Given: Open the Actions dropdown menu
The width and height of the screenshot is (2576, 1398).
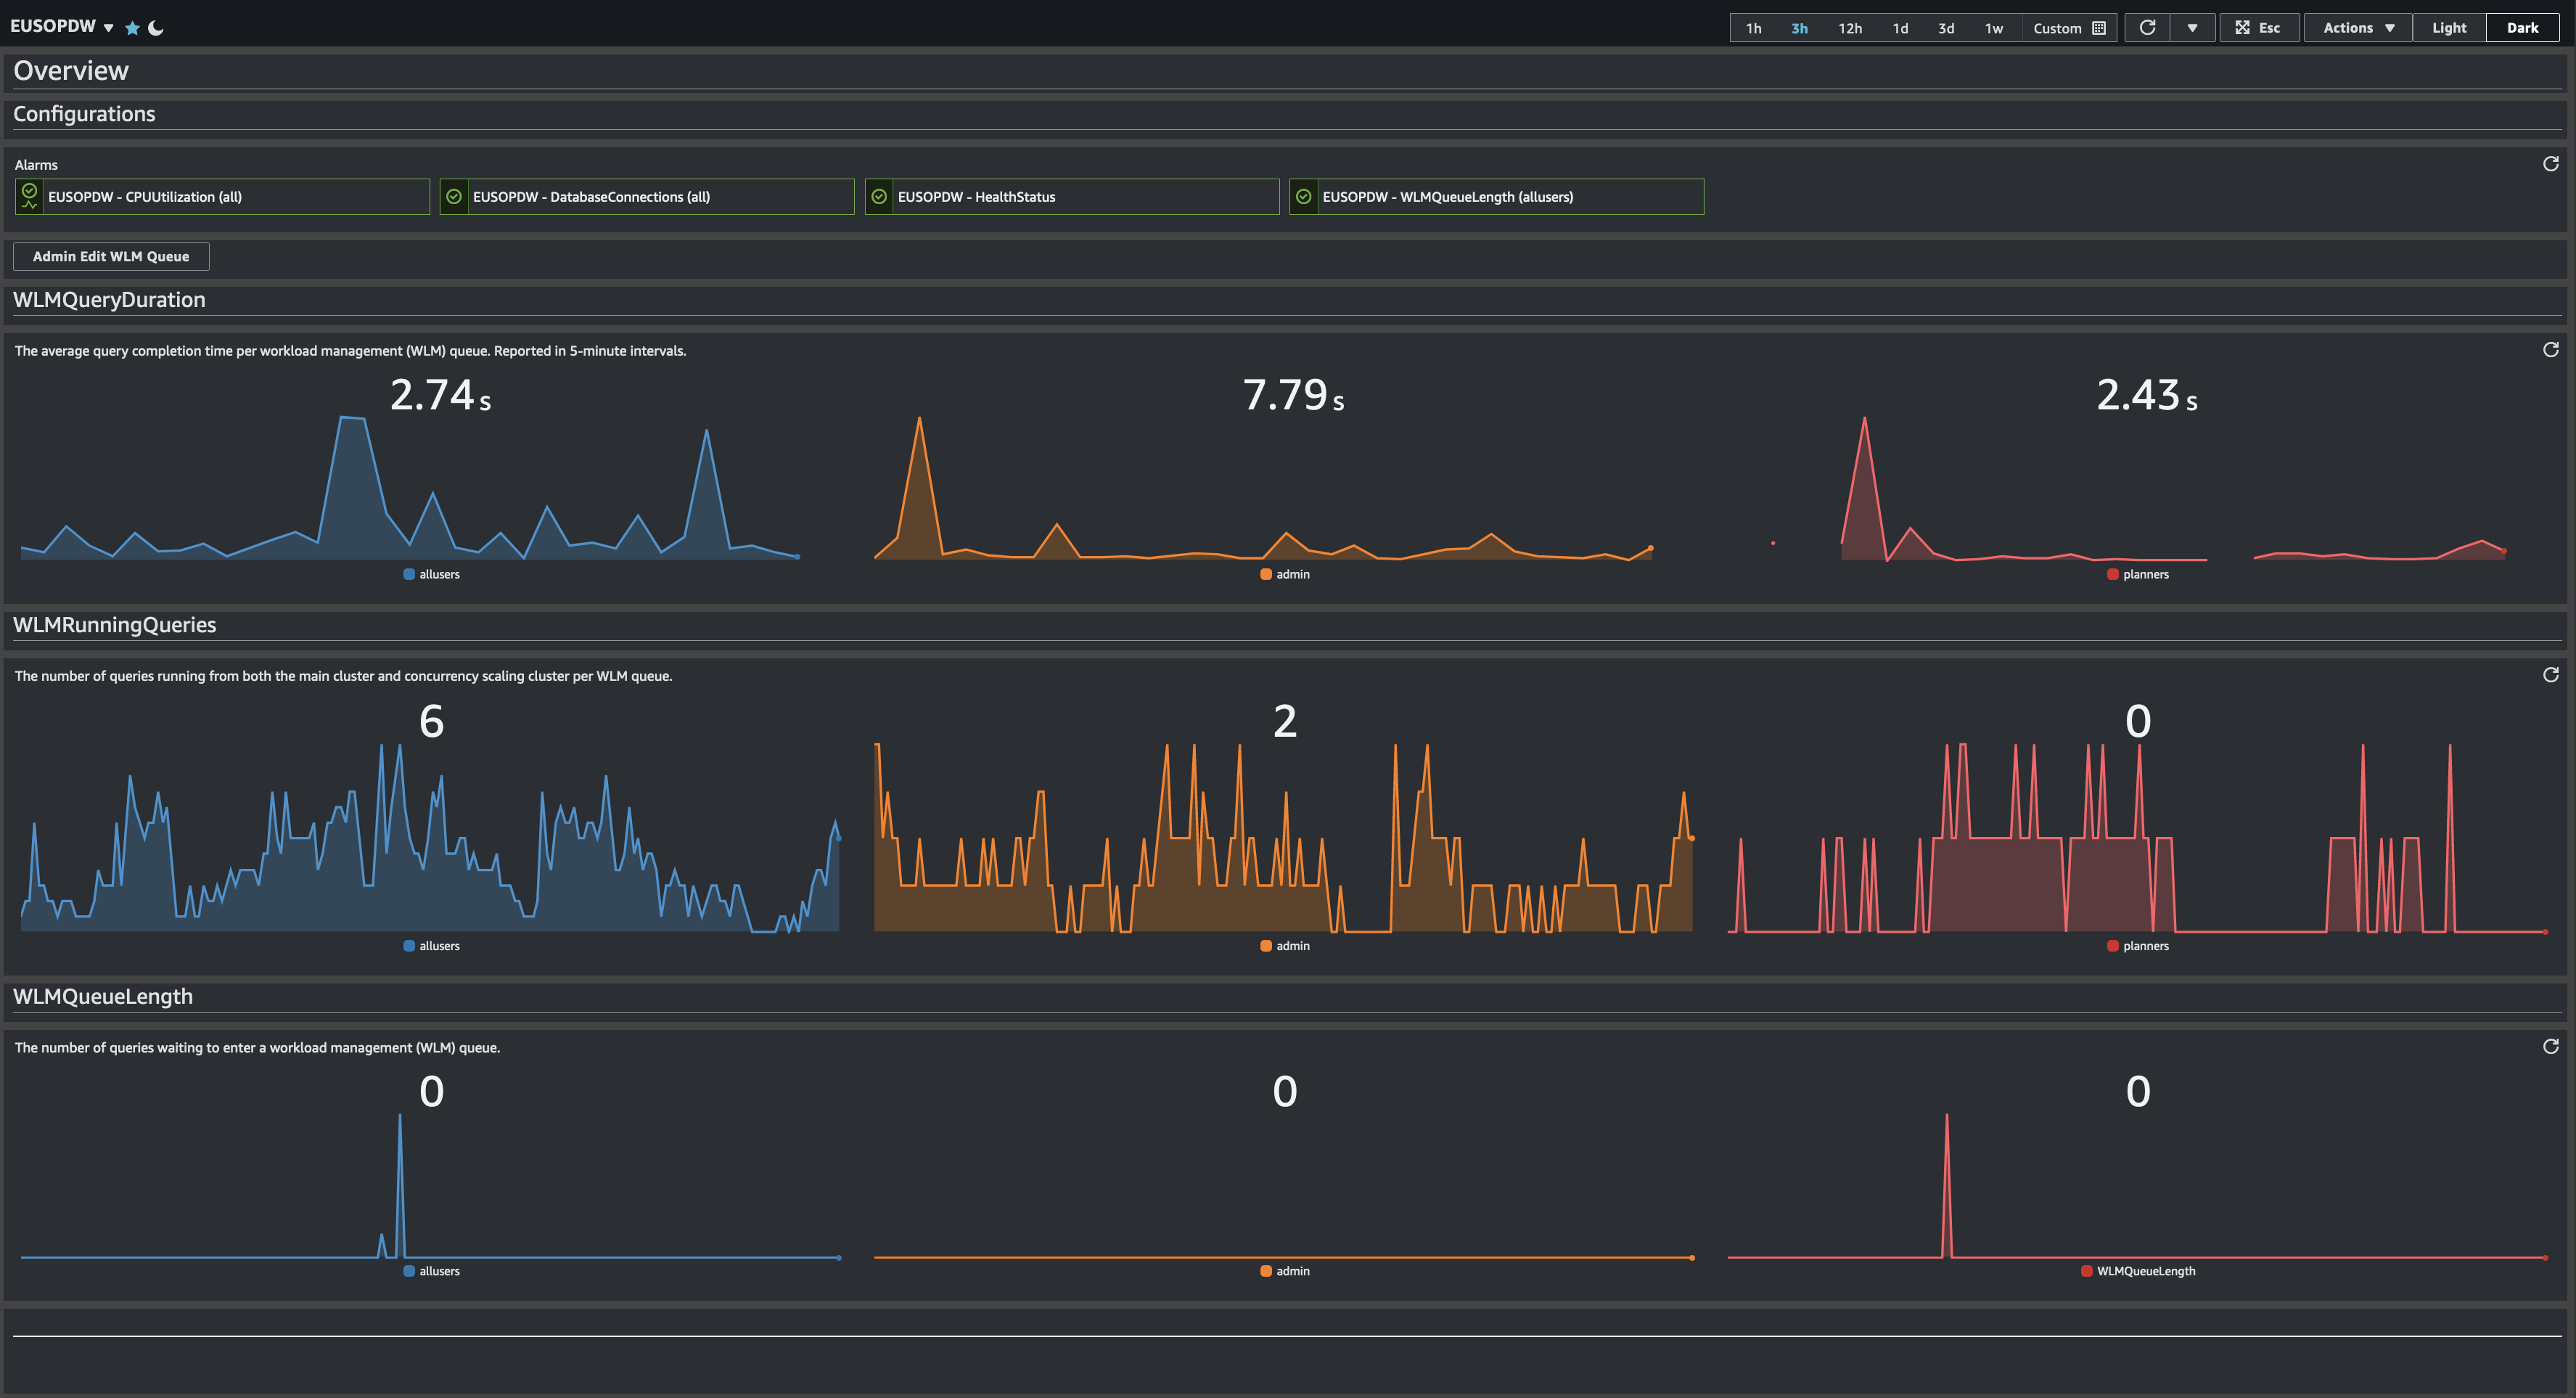Looking at the screenshot, I should click(2358, 28).
